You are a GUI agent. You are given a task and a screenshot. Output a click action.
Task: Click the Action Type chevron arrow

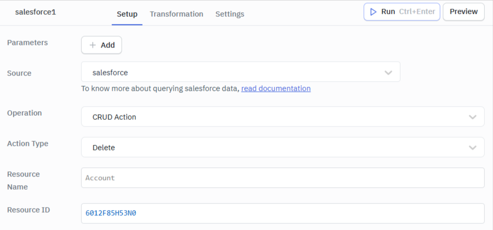tap(473, 148)
